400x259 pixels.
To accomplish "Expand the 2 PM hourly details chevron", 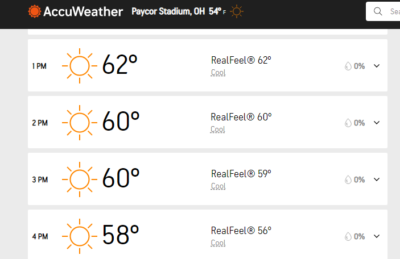I will click(x=377, y=123).
